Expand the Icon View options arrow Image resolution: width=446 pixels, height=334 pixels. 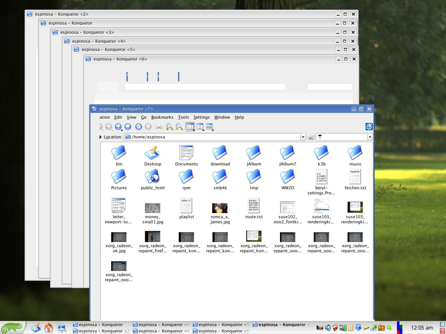click(x=194, y=130)
